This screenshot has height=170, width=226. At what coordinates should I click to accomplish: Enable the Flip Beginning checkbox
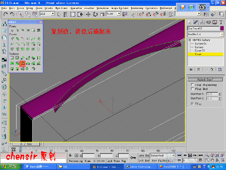(192, 84)
